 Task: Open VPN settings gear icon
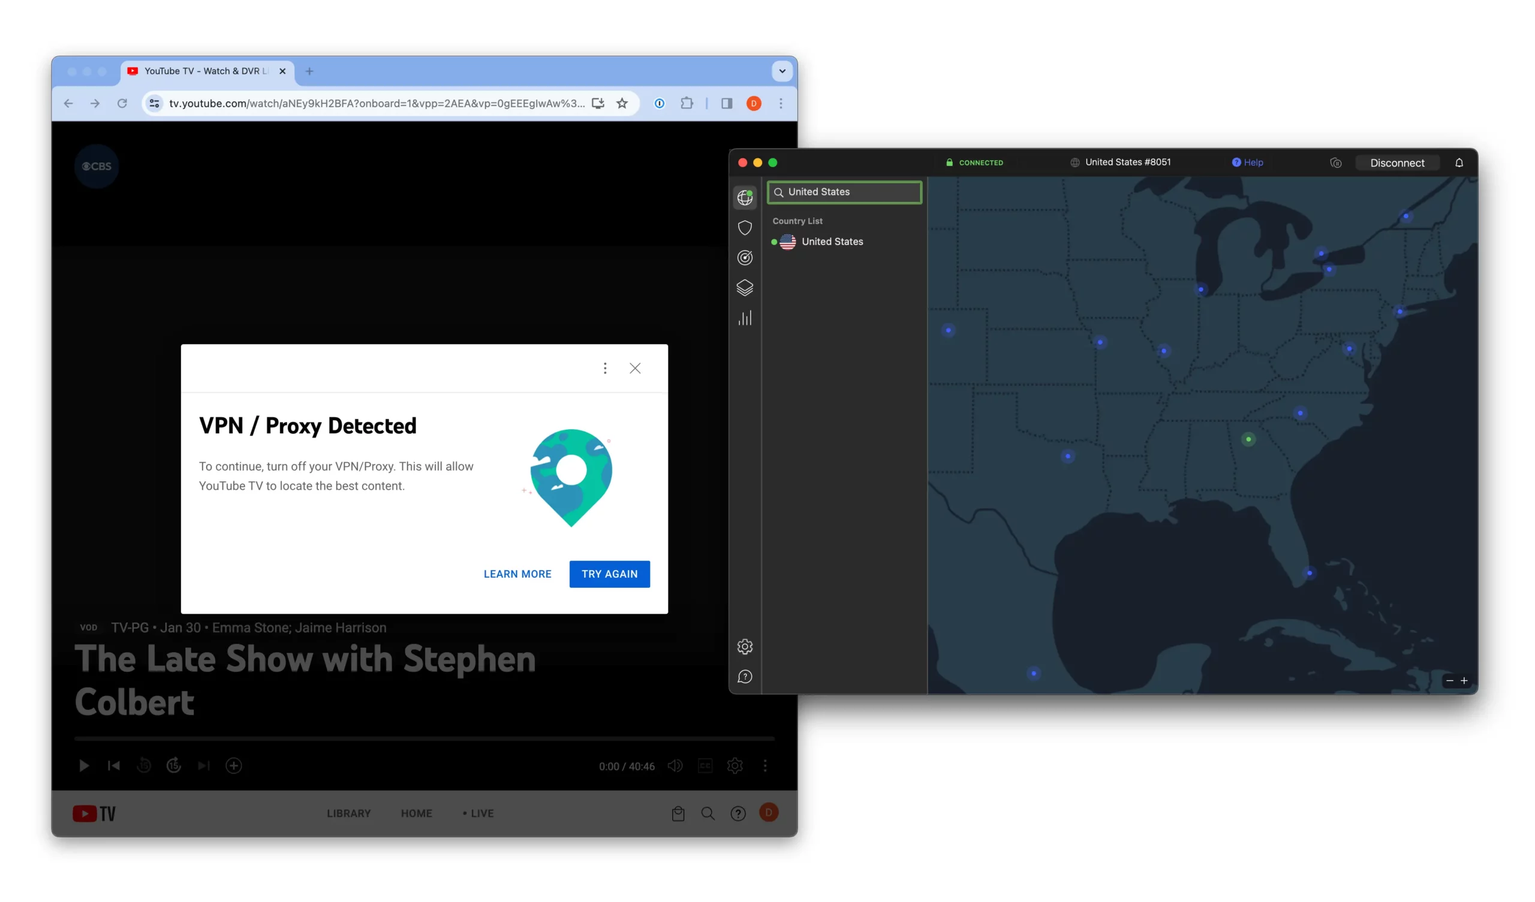tap(744, 647)
